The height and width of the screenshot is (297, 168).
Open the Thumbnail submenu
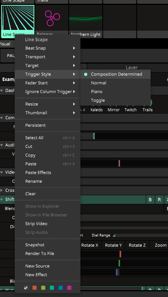coord(48,113)
